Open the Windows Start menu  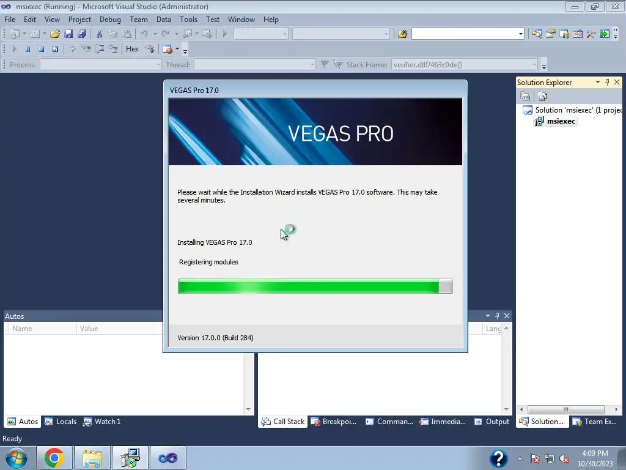coord(17,458)
